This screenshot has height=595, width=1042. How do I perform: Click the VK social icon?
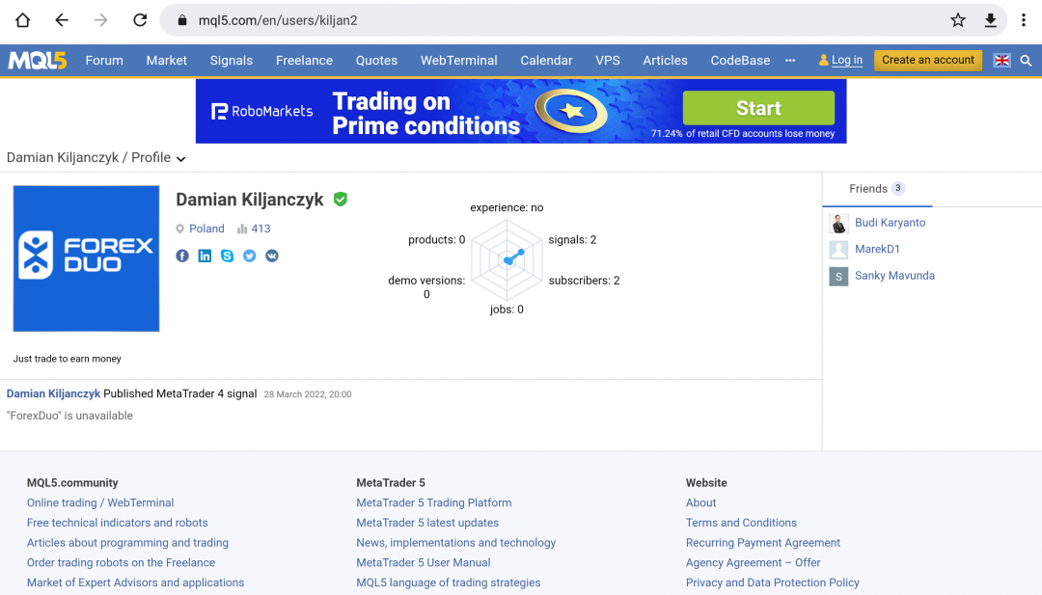[272, 256]
